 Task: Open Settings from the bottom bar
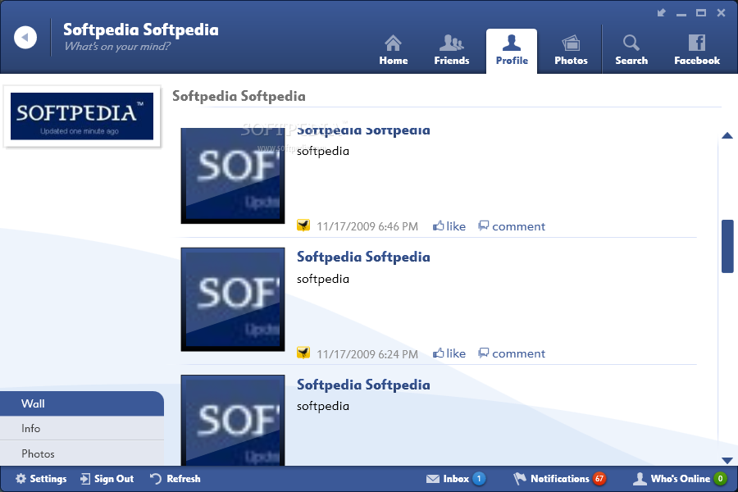point(41,479)
